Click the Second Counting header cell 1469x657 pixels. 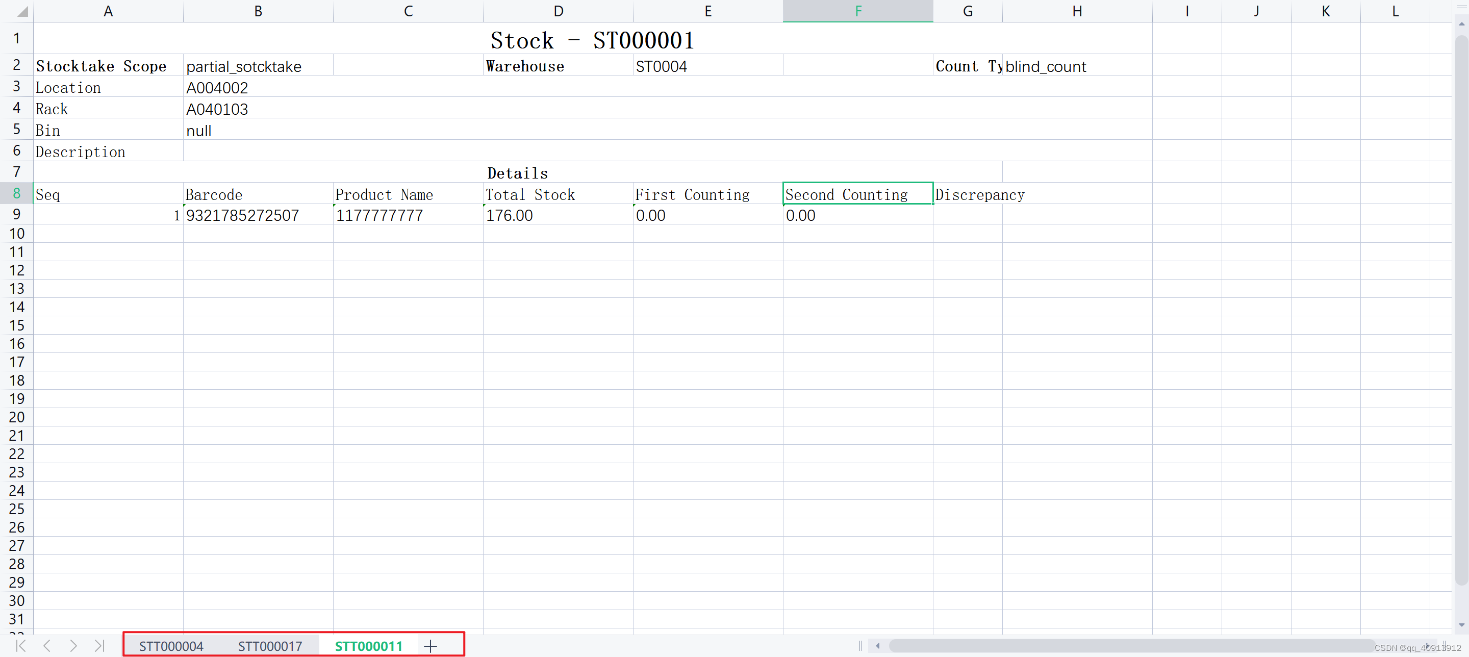pyautogui.click(x=857, y=194)
